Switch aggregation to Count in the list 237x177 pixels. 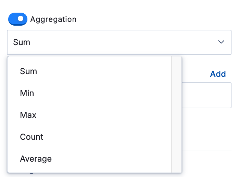32,137
